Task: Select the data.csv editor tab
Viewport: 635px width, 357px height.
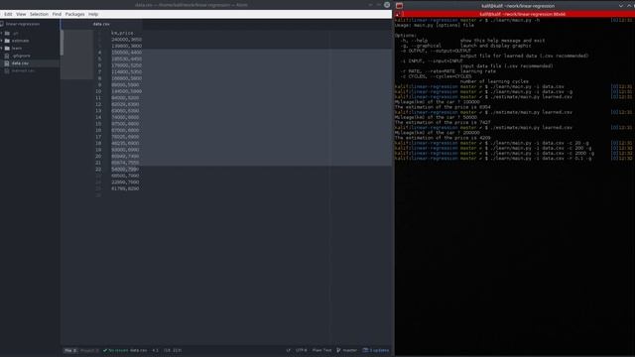Action: pyautogui.click(x=101, y=24)
